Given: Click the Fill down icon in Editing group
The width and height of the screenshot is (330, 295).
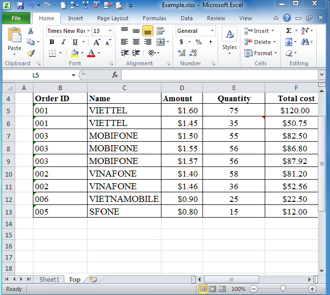Looking at the screenshot, I should (x=288, y=42).
